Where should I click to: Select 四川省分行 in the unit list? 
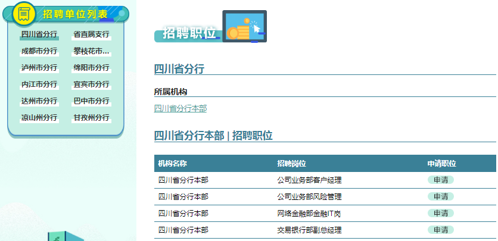(39, 35)
